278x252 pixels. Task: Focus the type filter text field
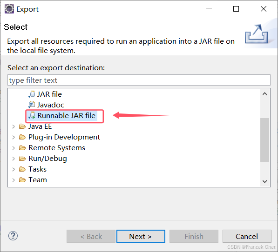tap(139, 80)
